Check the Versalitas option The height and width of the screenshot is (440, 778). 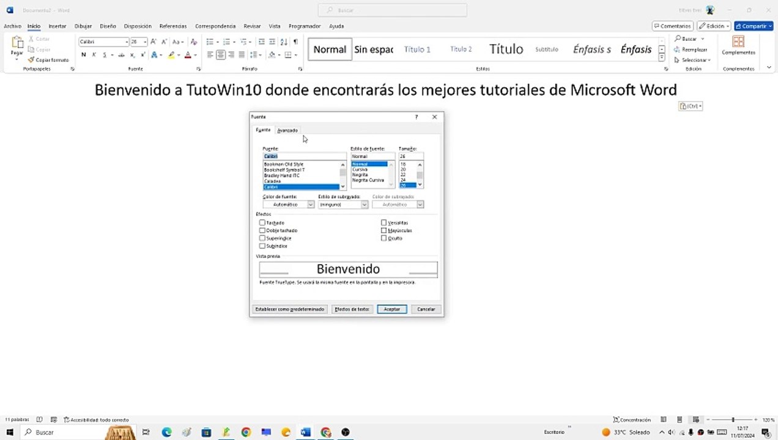tap(384, 223)
